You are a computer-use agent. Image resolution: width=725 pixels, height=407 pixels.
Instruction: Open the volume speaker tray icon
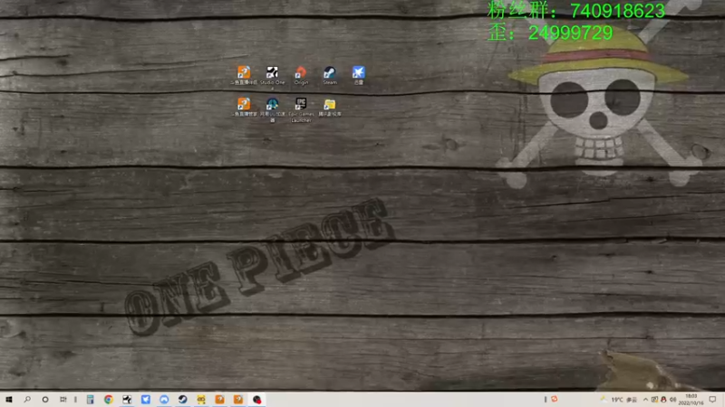coord(672,400)
